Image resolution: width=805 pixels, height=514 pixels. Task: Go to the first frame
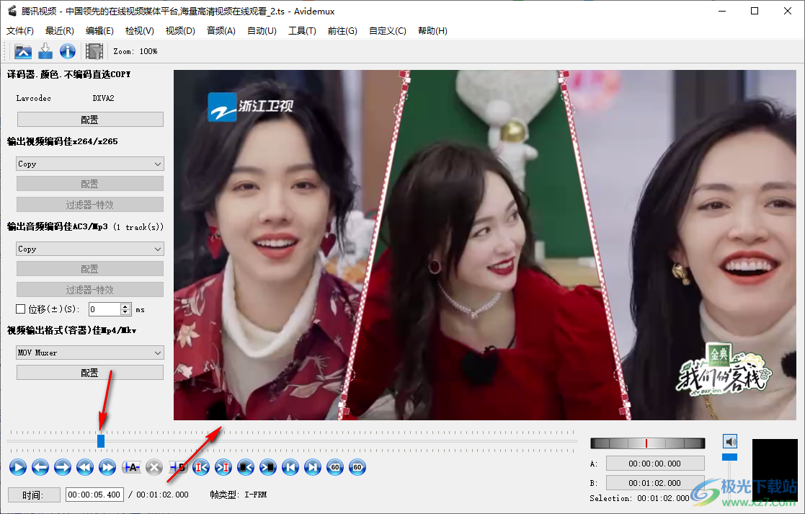pos(290,467)
